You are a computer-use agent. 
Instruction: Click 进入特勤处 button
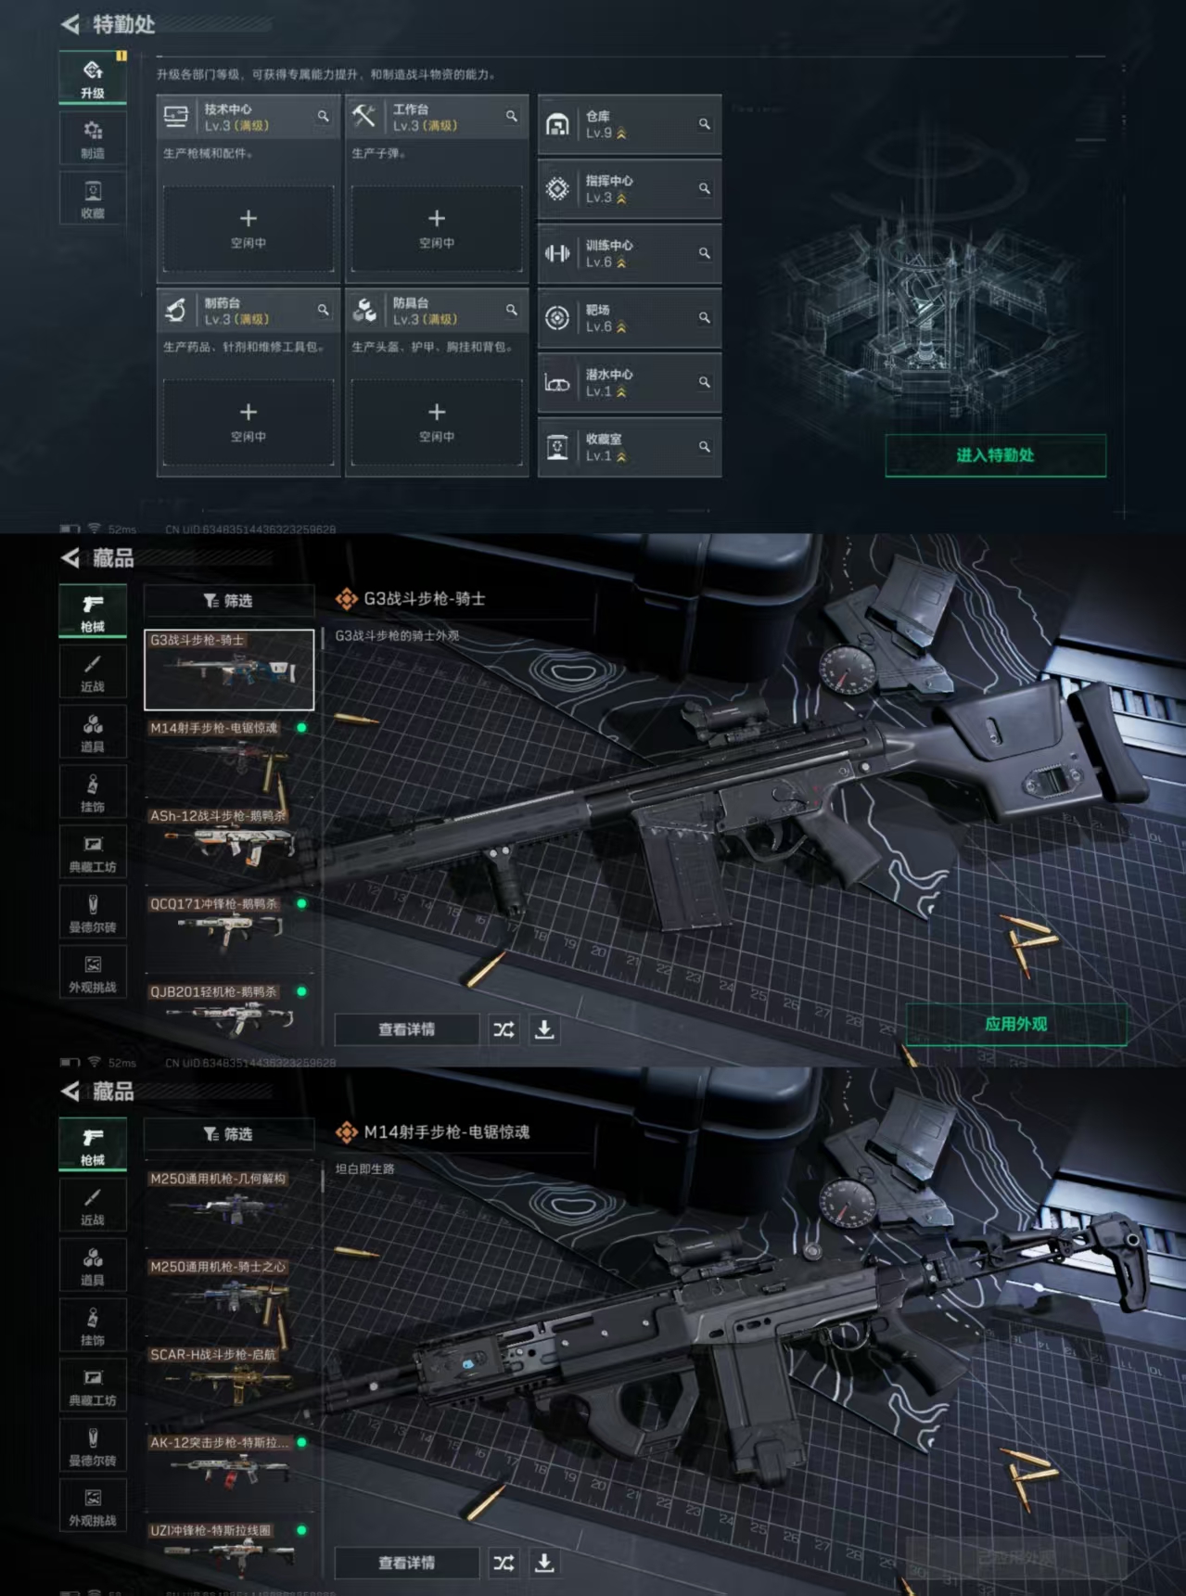[995, 455]
